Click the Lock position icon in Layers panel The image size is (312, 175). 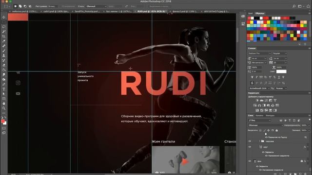tap(269, 130)
